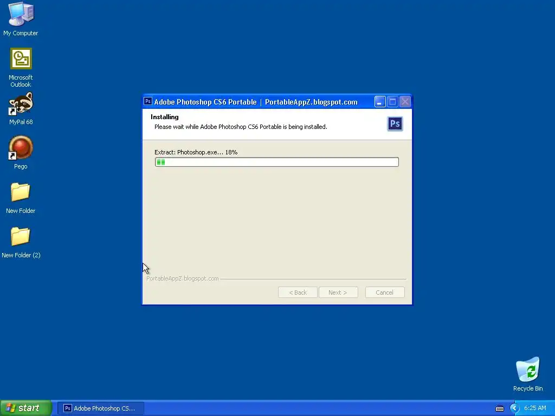555x416 pixels.
Task: Click the disabled maximize button of installer
Action: pos(392,102)
